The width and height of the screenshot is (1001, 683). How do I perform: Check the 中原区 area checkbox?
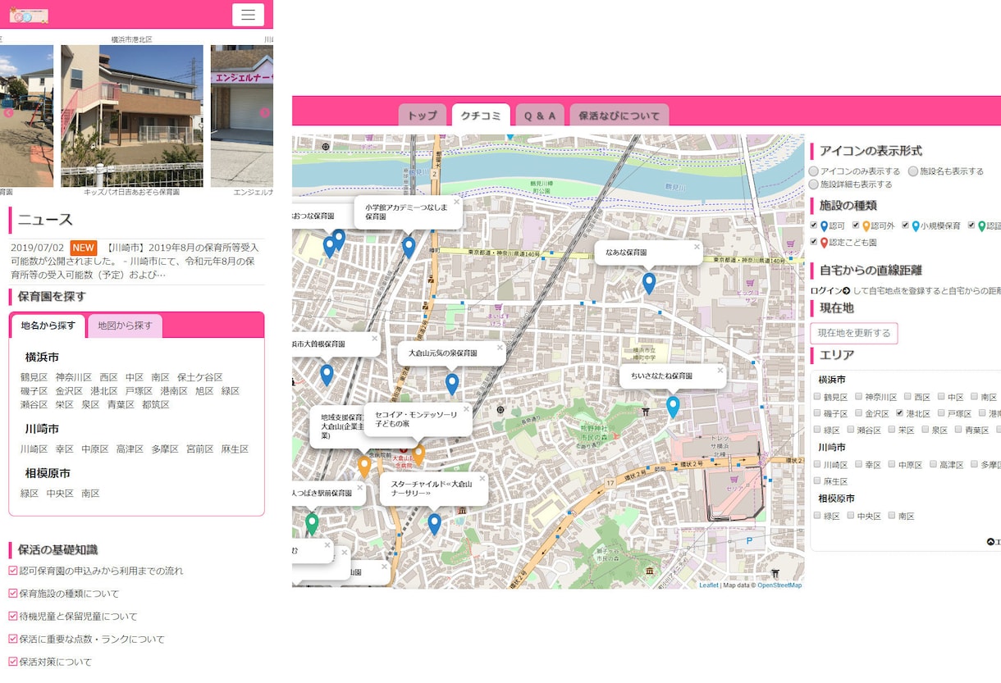[x=892, y=464]
